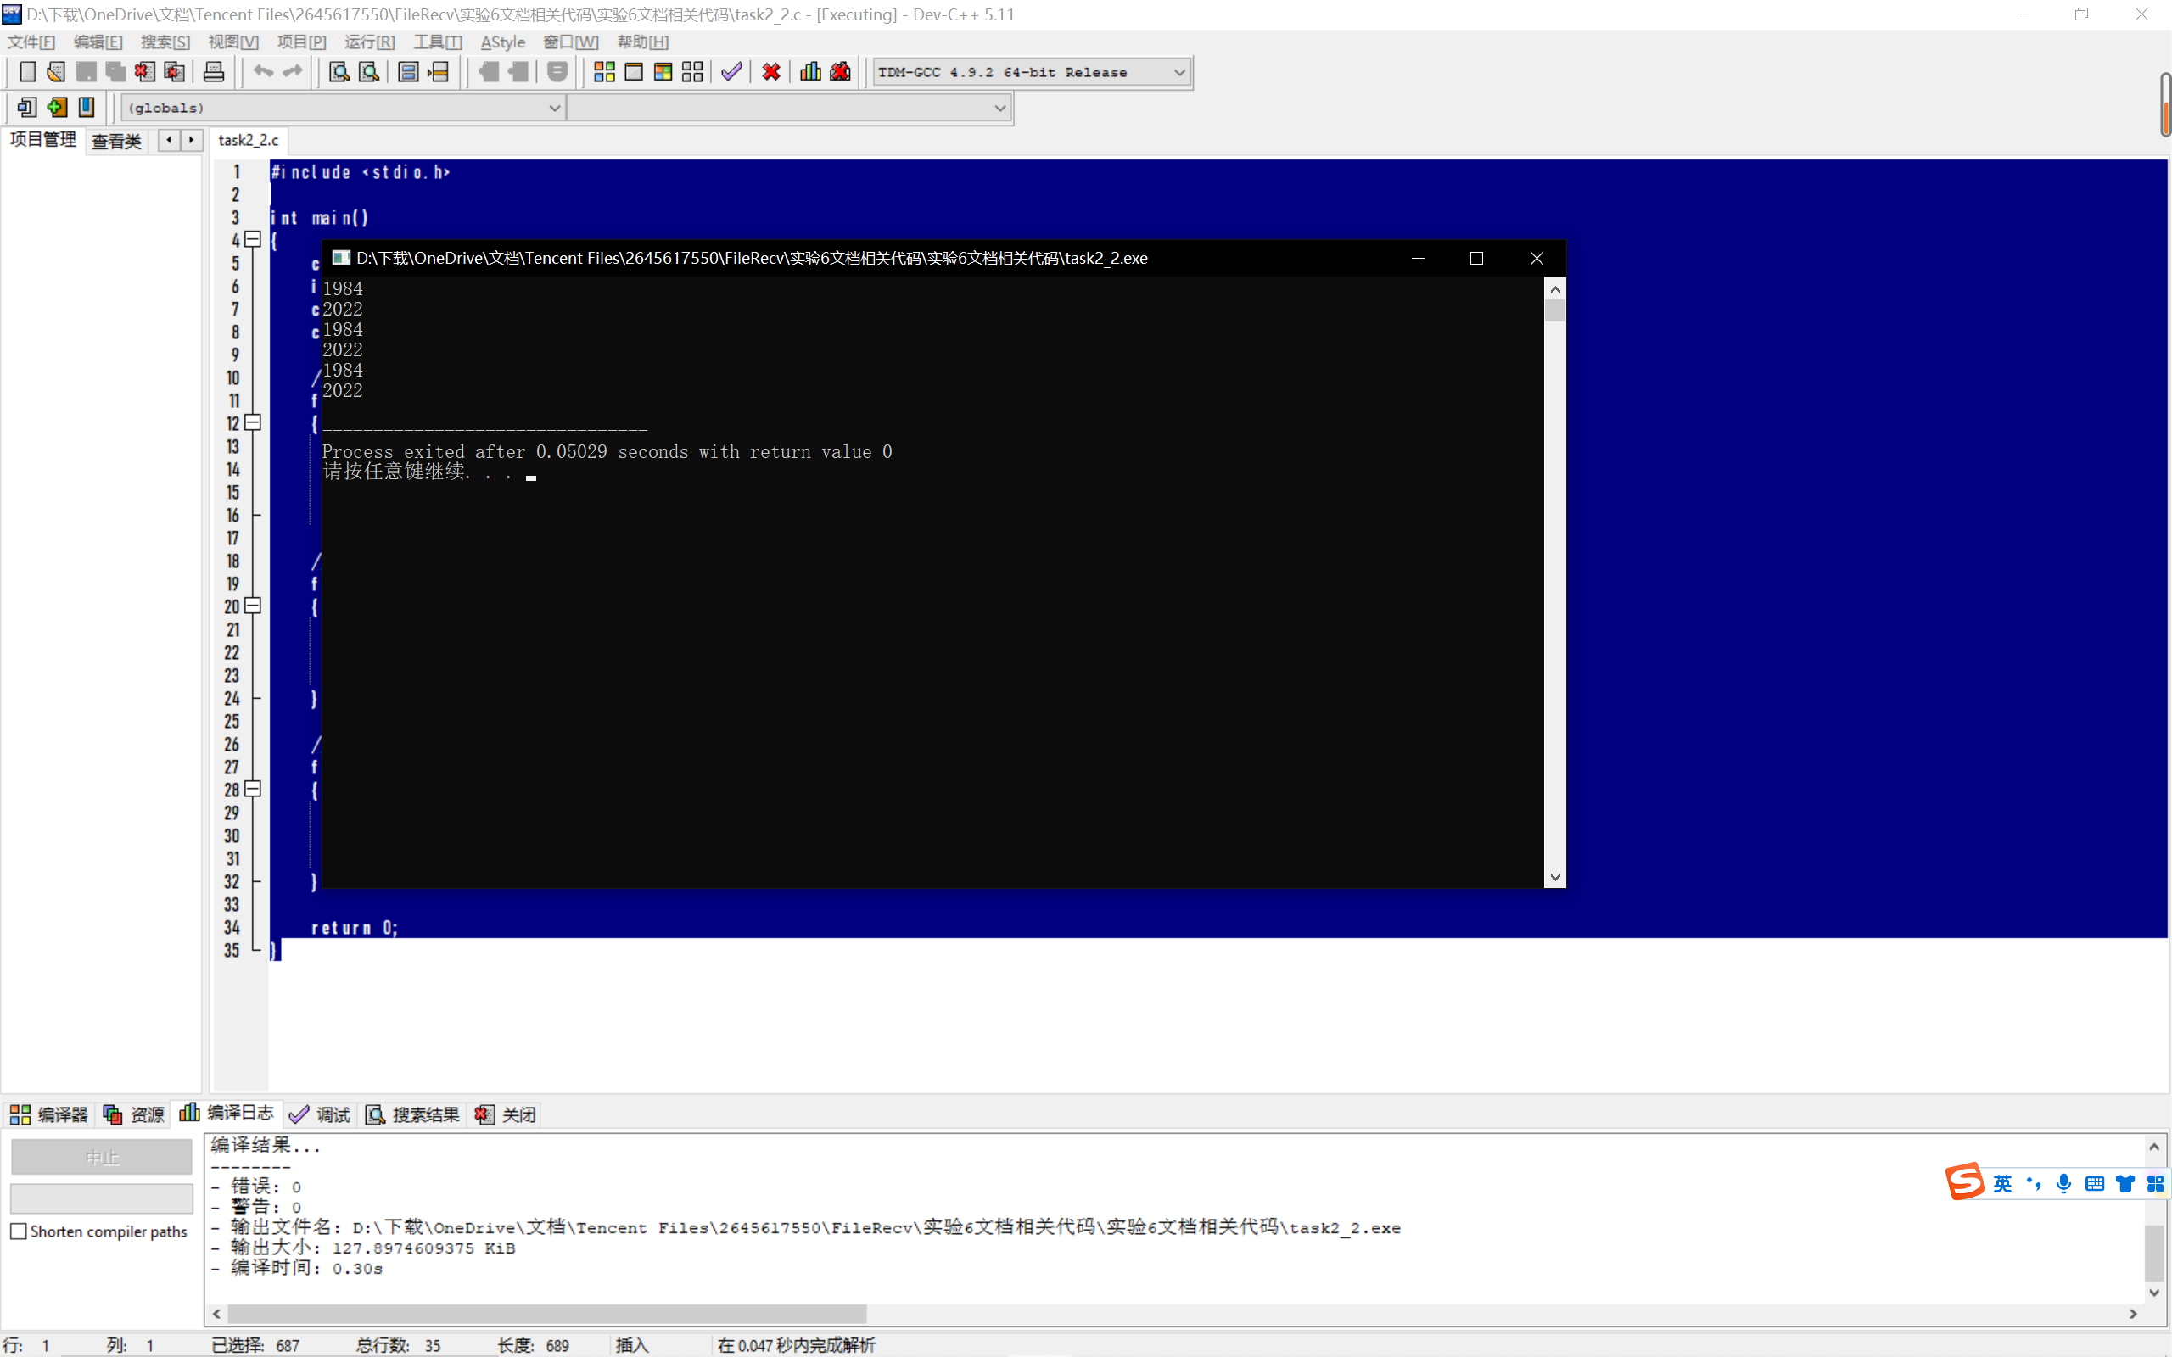Click the Find magnifier toolbar icon
Viewport: 2172px width, 1357px height.
point(339,72)
